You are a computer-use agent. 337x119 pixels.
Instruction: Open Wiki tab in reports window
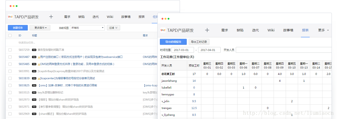[271, 30]
